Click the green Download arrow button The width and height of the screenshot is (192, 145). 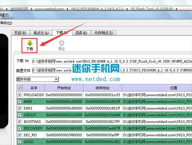coord(30,45)
